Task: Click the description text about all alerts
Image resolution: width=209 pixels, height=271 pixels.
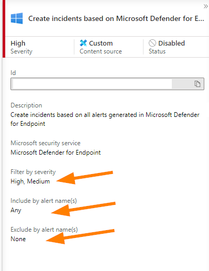Action: pyautogui.click(x=105, y=119)
